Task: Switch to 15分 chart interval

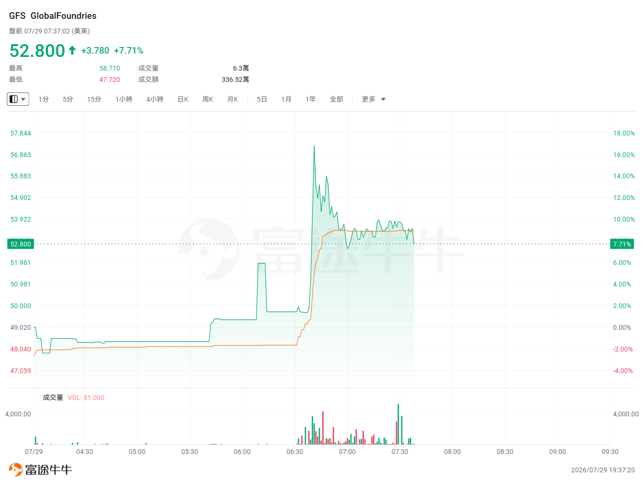Action: 94,99
